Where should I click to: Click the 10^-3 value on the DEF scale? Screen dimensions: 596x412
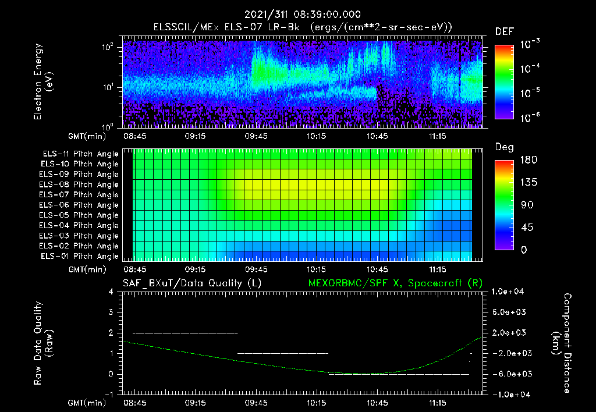click(x=530, y=44)
